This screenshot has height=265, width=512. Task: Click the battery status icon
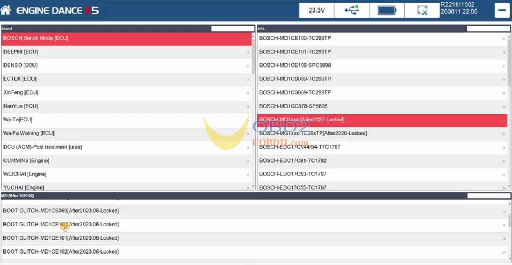(387, 10)
